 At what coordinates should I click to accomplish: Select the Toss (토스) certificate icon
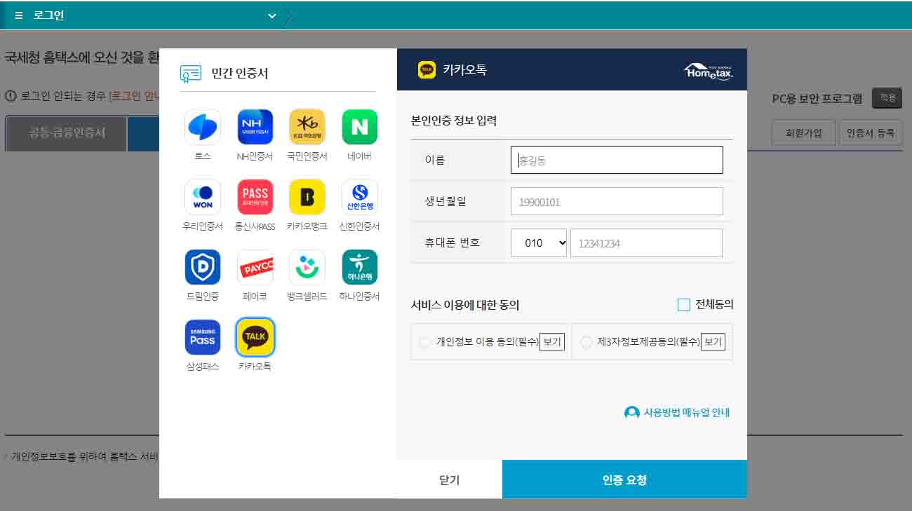[203, 127]
